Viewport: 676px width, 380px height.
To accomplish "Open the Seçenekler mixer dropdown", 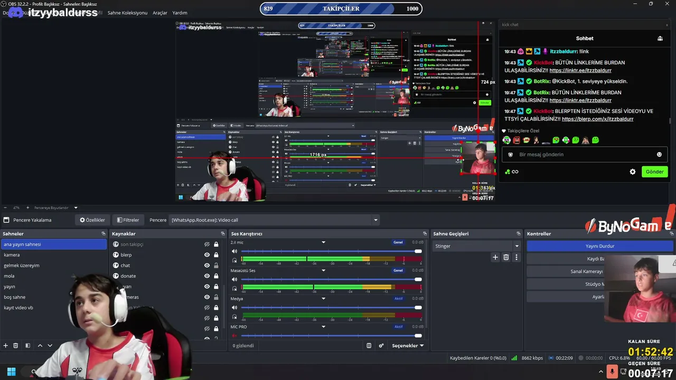I will tap(408, 346).
